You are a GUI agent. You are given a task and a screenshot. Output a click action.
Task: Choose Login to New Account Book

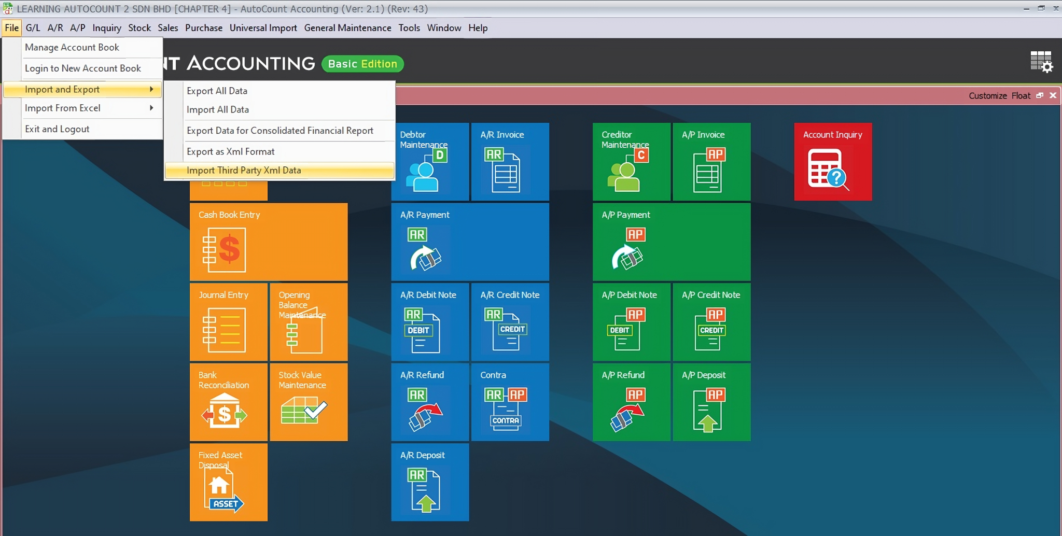[x=82, y=68]
